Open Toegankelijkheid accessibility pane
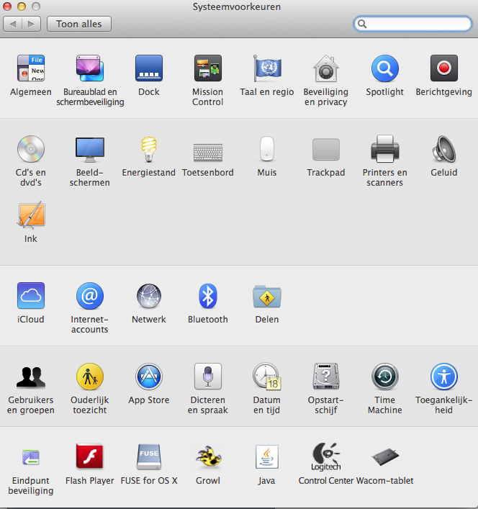478x509 pixels. tap(444, 377)
